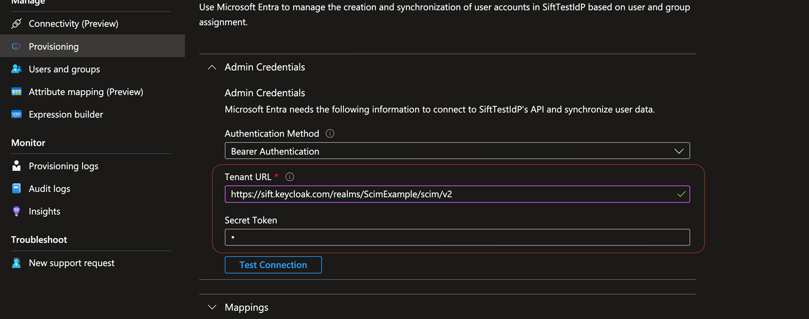Image resolution: width=809 pixels, height=319 pixels.
Task: Go to Attribute mapping (Preview)
Action: click(x=86, y=92)
